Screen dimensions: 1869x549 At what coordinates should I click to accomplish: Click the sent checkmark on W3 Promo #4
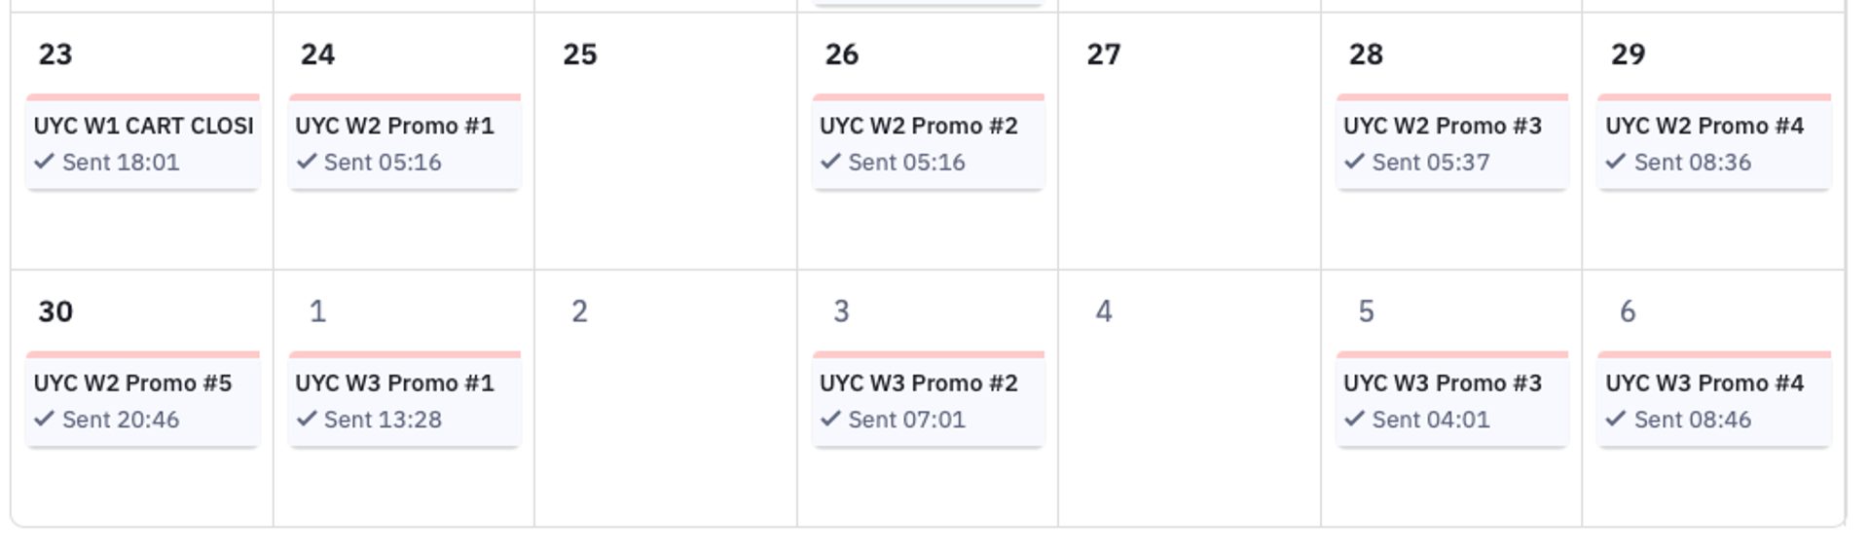pyautogui.click(x=1616, y=419)
